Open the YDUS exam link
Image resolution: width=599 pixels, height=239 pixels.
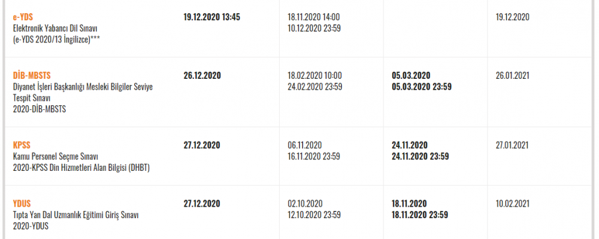pos(22,203)
